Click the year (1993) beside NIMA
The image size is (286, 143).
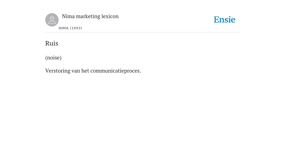click(76, 28)
